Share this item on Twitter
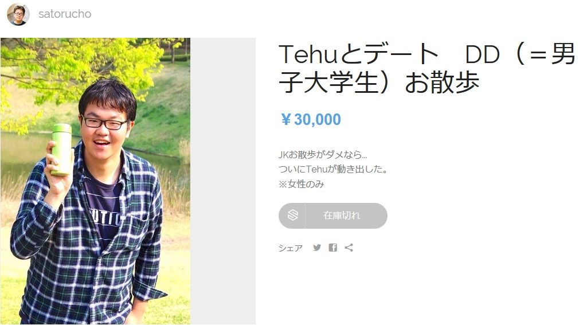The height and width of the screenshot is (325, 583). [317, 248]
